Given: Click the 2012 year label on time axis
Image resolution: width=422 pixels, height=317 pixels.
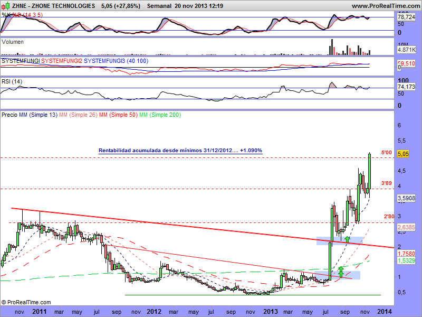Looking at the screenshot, I should click(154, 312).
